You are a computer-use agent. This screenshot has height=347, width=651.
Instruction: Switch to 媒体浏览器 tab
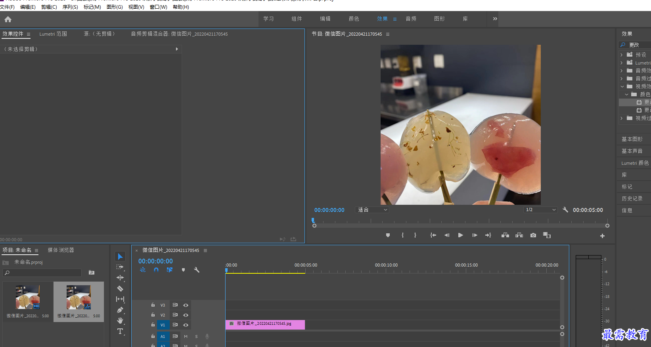(x=61, y=250)
